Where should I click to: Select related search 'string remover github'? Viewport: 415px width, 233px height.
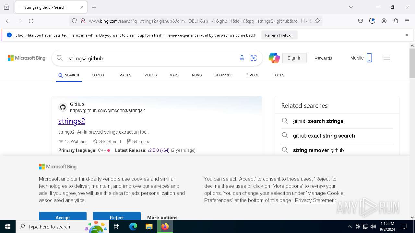coord(318,150)
